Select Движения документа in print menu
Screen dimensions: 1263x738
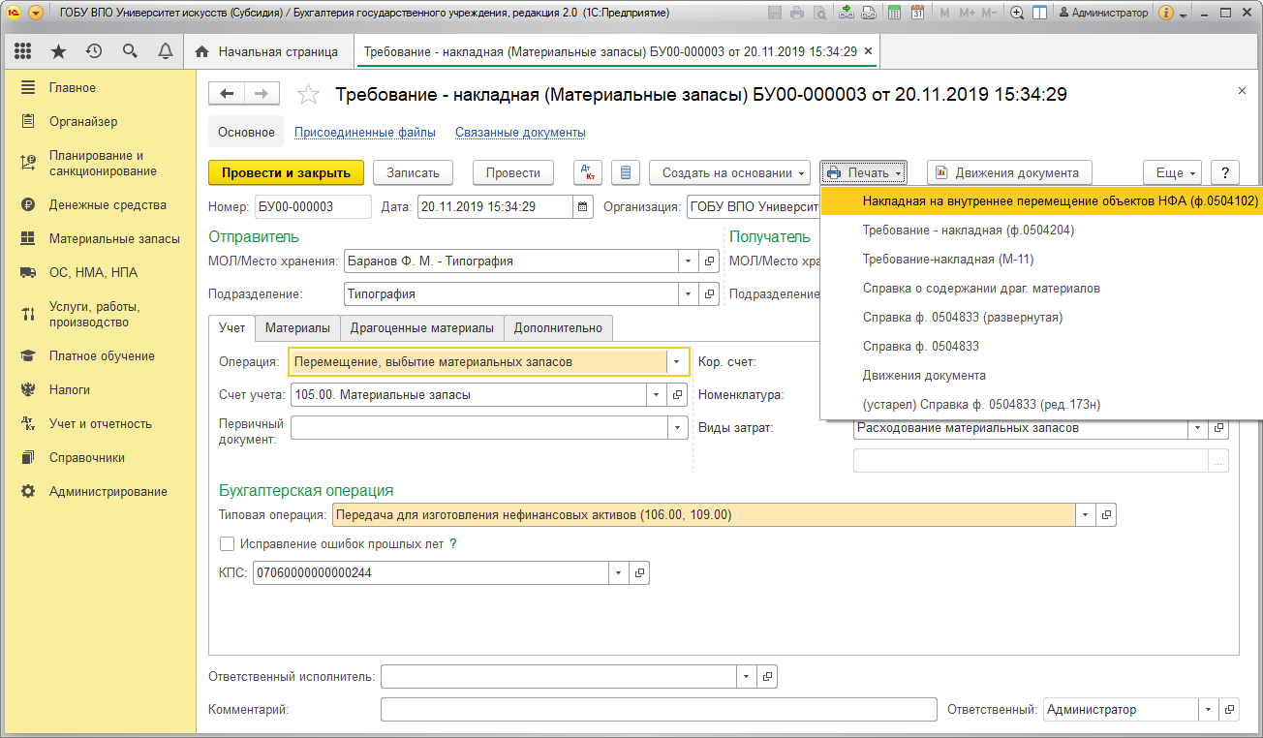[1042, 375]
